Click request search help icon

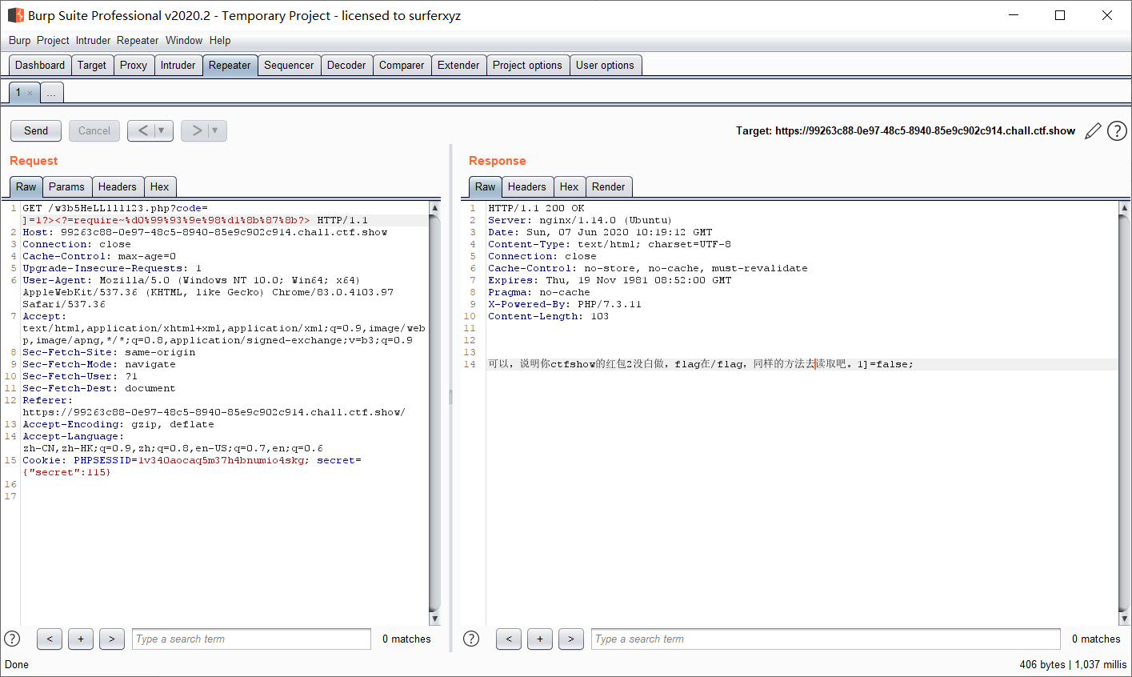(12, 639)
